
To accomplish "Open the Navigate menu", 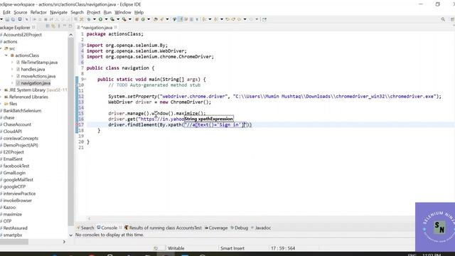I will coord(58,12).
